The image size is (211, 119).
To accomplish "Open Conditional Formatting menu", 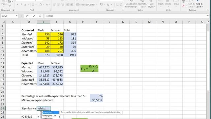I will 131,4.
